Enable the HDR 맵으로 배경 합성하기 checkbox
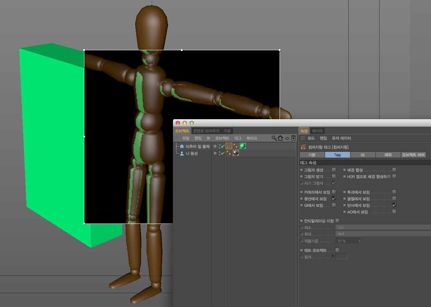The image size is (431, 307). [394, 176]
